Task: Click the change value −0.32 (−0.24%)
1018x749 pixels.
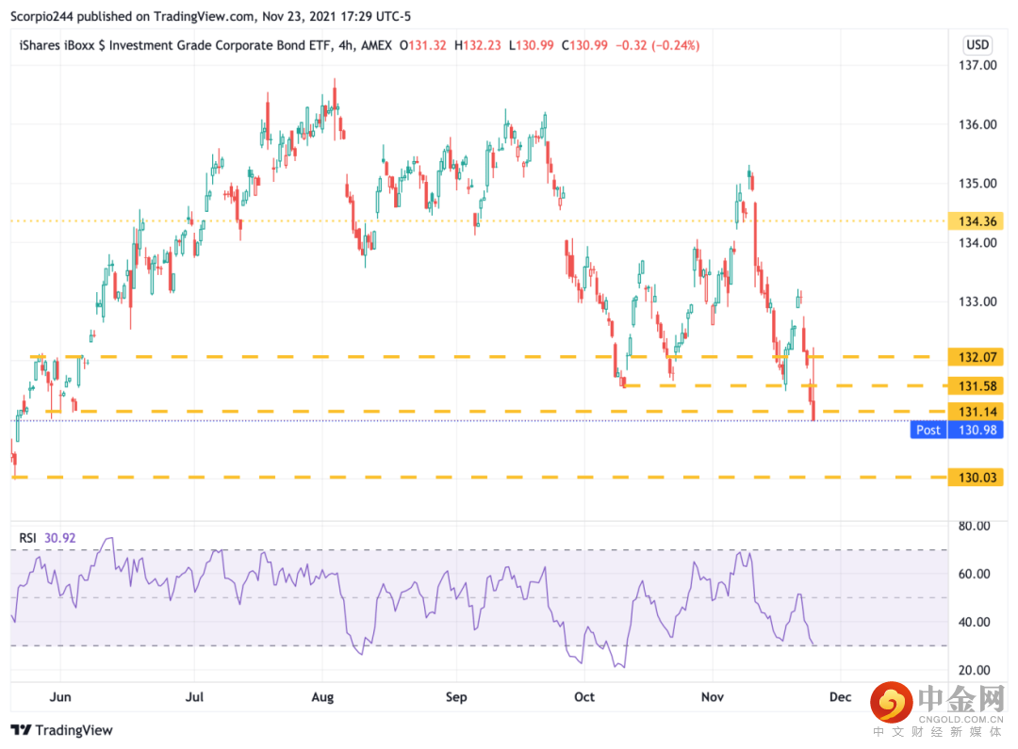Action: coord(657,45)
